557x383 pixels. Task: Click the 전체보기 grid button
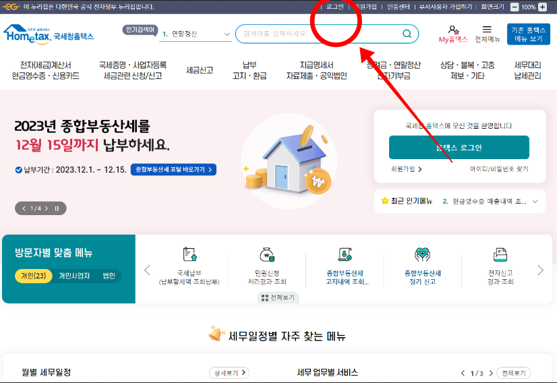click(x=278, y=298)
